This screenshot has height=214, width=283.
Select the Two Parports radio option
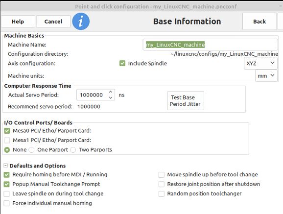pos(73,150)
